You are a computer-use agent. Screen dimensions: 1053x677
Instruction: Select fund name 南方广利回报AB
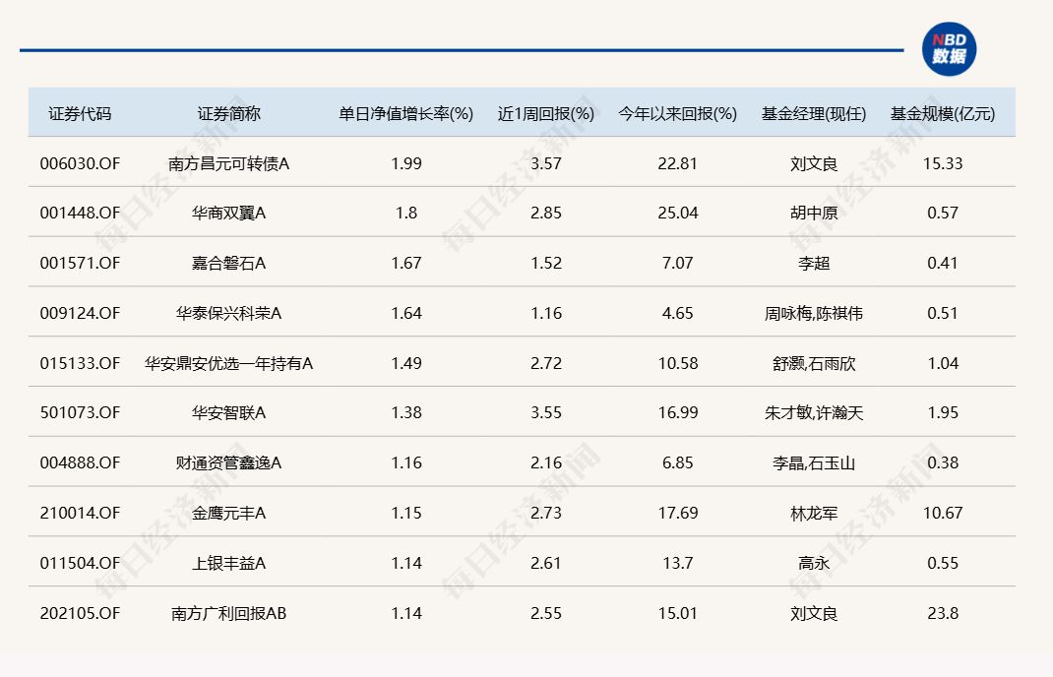228,613
